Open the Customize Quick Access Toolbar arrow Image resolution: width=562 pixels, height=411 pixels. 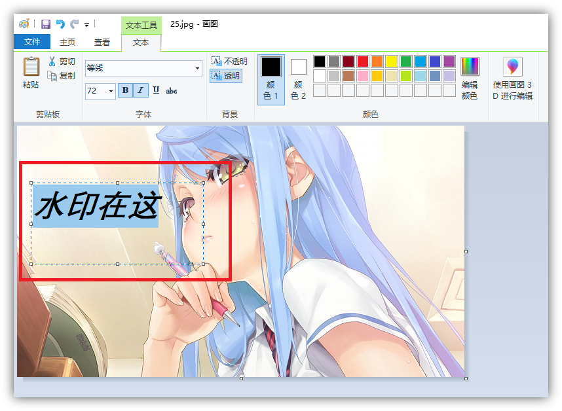tap(86, 25)
